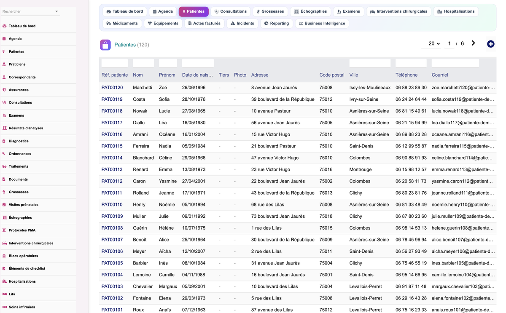Open Hospitalisations in the left sidebar
The height and width of the screenshot is (313, 506).
pos(22,281)
